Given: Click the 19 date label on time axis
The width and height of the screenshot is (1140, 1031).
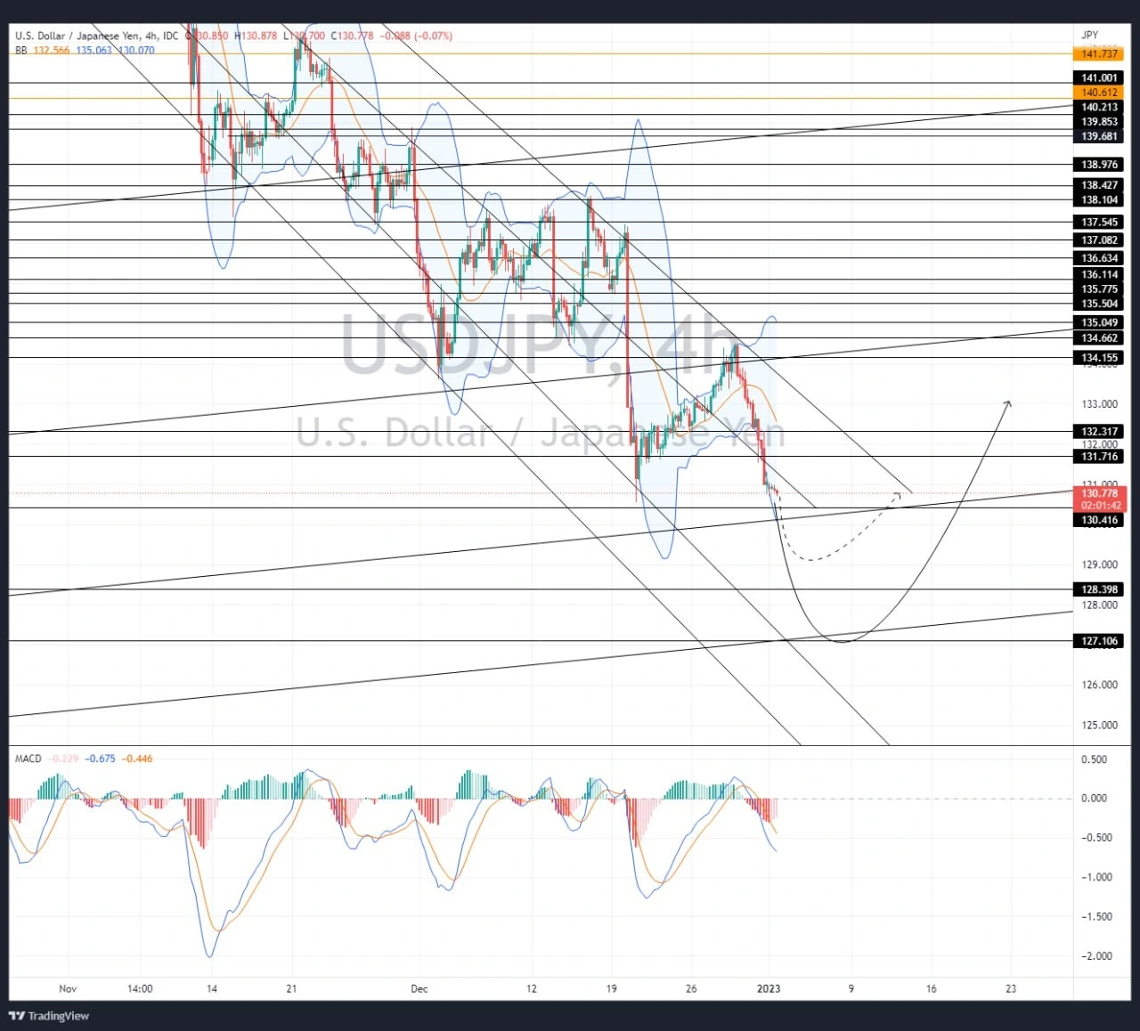Looking at the screenshot, I should [x=611, y=988].
